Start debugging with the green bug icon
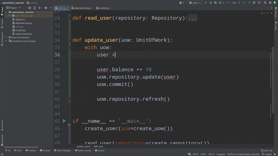This screenshot has width=278, height=156. point(211,3)
